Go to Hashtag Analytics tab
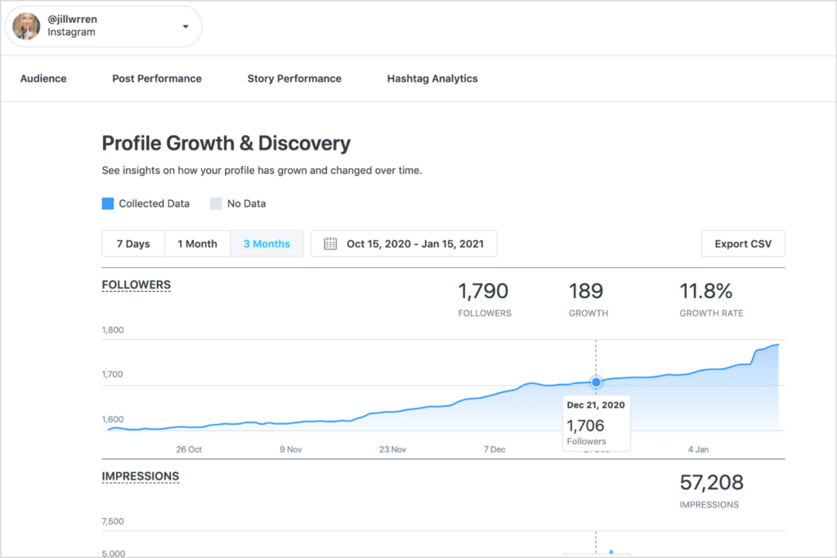837x558 pixels. 432,78
